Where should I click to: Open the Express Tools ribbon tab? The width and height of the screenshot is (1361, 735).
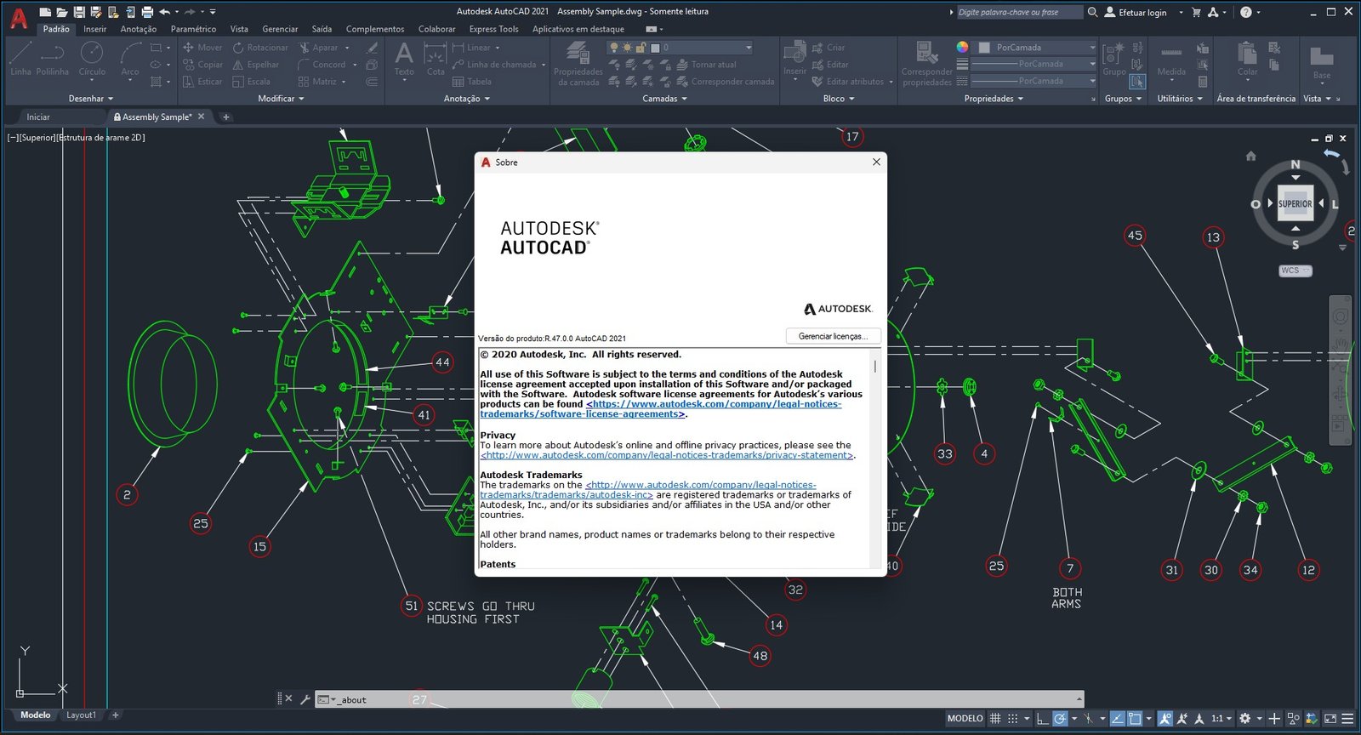(493, 29)
